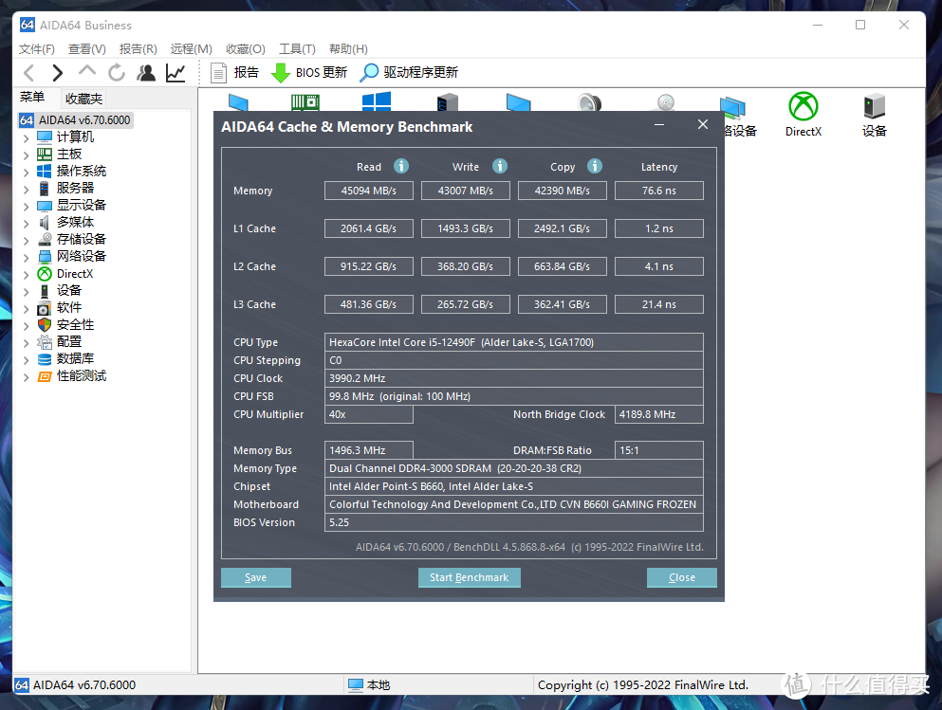Open the 文件(F) menu
This screenshot has width=942, height=710.
[x=37, y=49]
